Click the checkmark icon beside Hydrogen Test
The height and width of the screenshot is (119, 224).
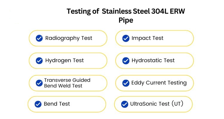pyautogui.click(x=39, y=61)
